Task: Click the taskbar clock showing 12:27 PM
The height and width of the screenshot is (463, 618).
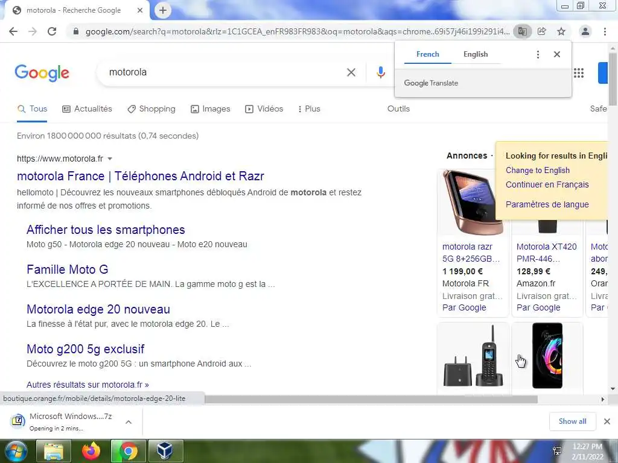Action: pyautogui.click(x=587, y=451)
